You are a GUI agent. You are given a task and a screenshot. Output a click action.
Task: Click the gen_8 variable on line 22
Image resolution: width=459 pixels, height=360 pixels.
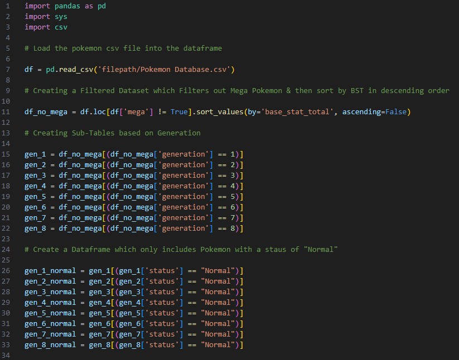(35, 228)
